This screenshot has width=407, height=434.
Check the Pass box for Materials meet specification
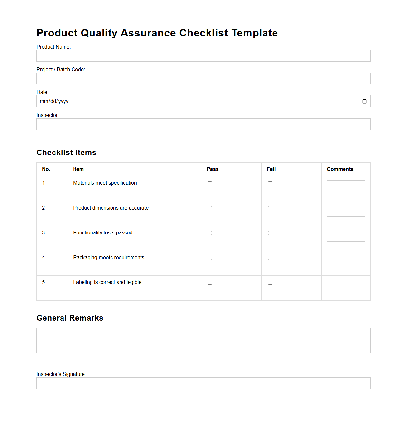click(x=210, y=183)
